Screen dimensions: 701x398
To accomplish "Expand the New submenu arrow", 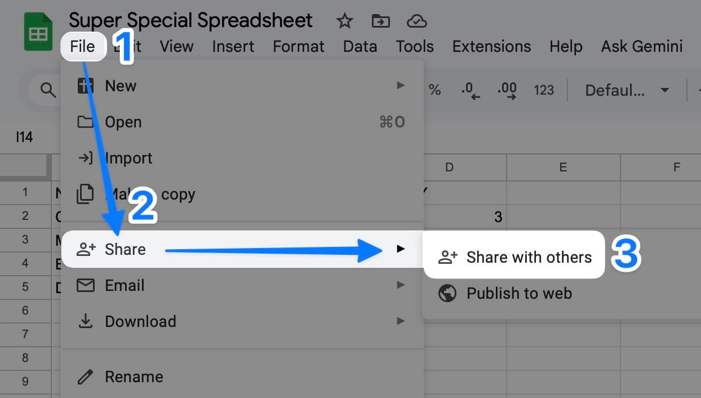I will tap(401, 85).
